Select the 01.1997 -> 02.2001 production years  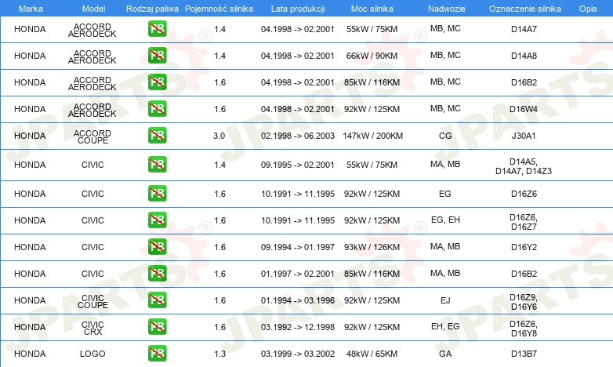coord(298,274)
